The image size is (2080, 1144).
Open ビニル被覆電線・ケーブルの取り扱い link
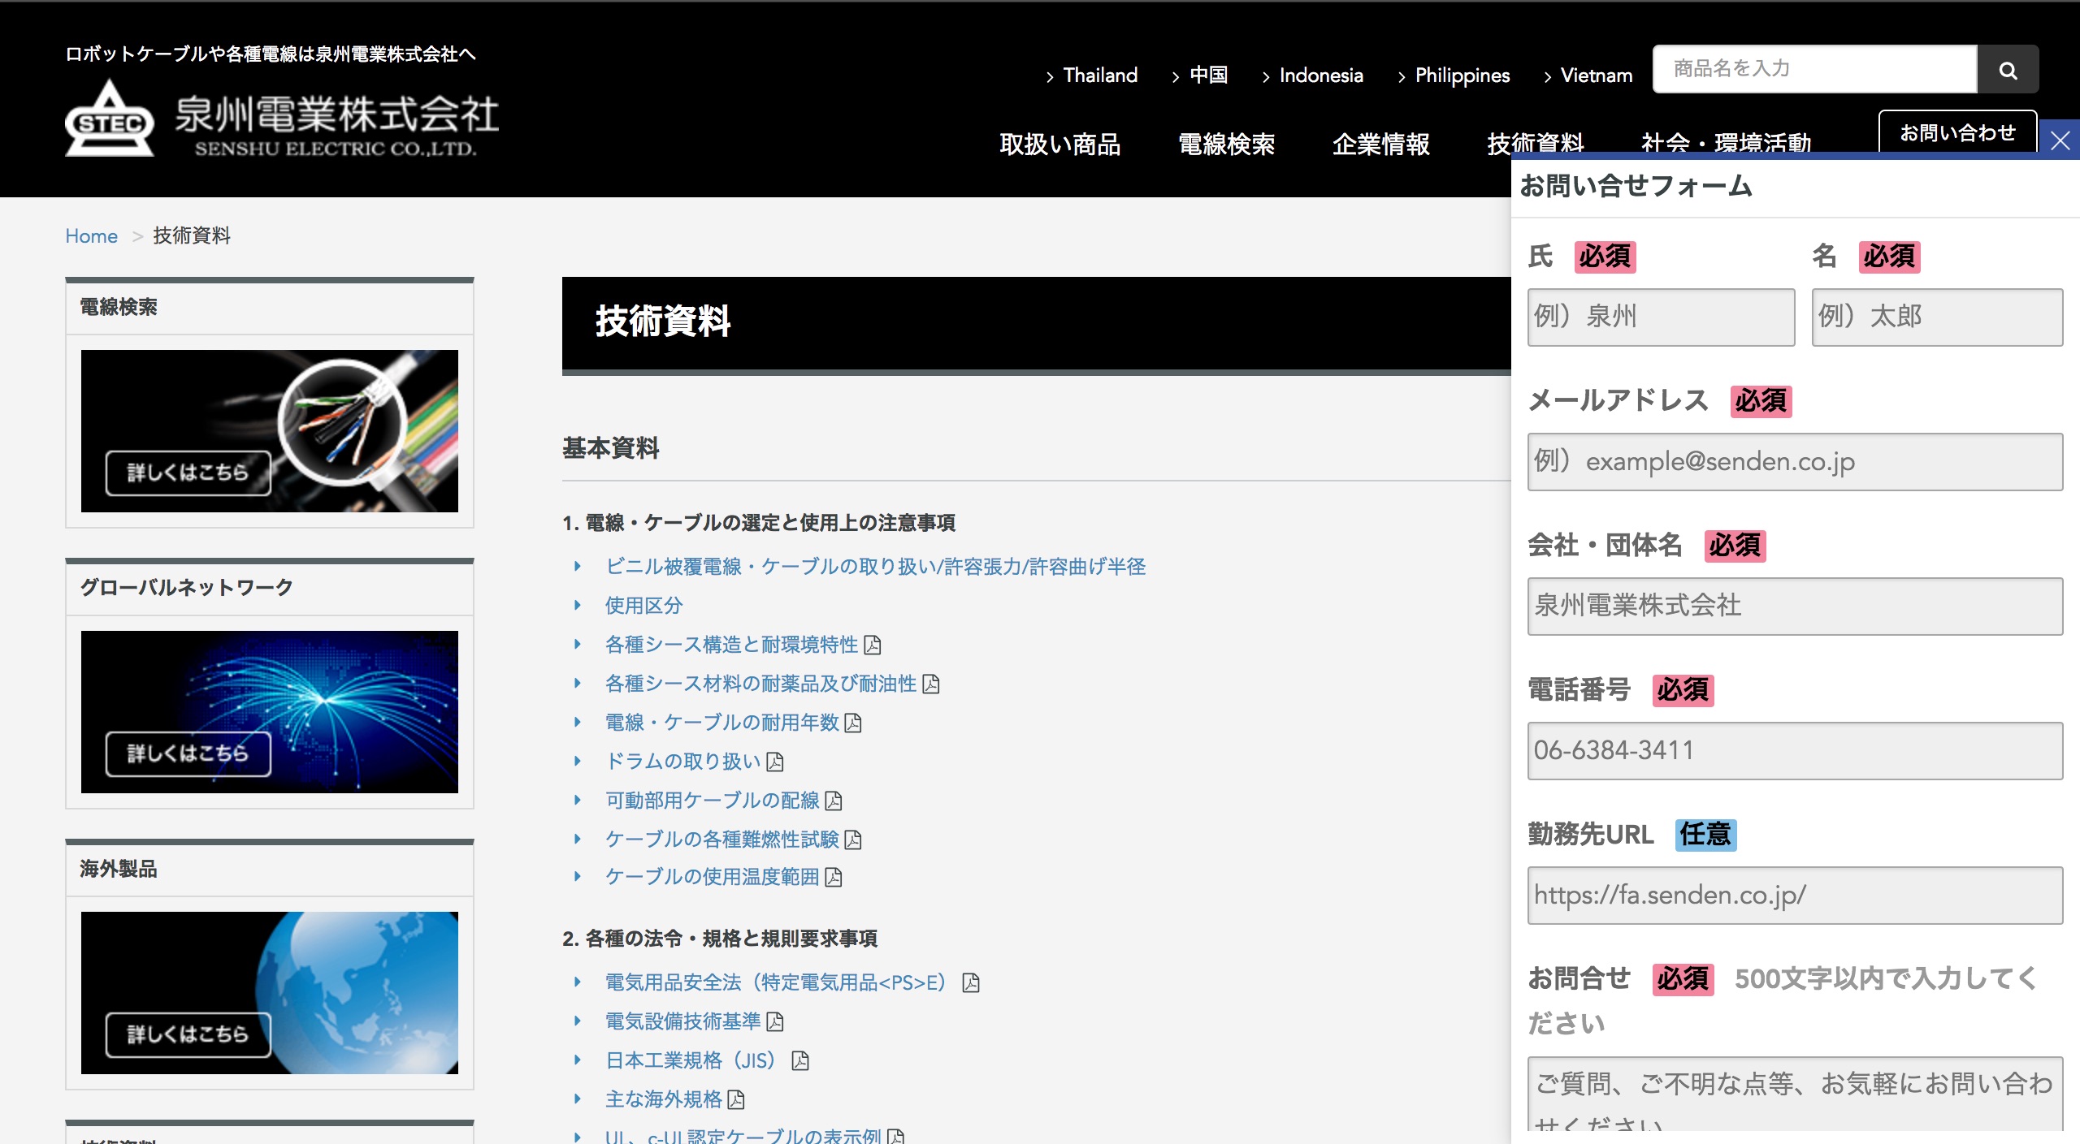(x=875, y=566)
